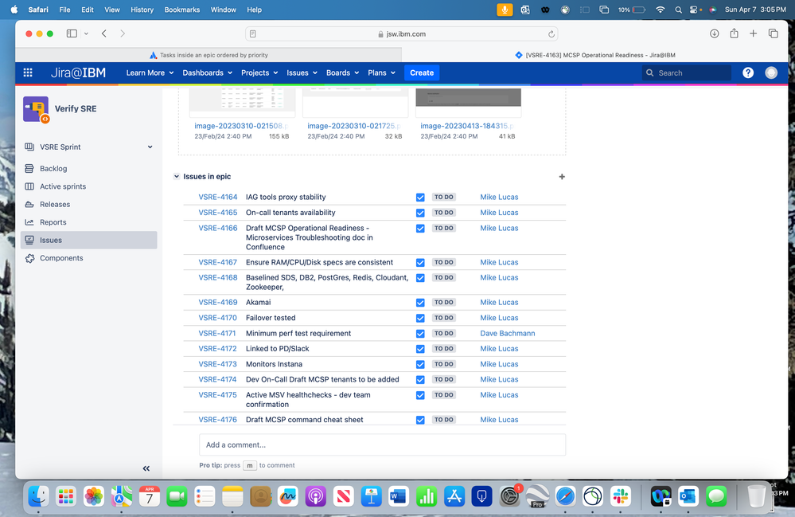Launch Microsoft Word from the Dock
This screenshot has height=517, width=795.
399,496
